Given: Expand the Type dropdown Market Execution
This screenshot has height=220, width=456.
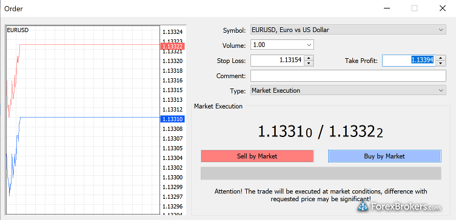Looking at the screenshot, I should click(x=348, y=90).
